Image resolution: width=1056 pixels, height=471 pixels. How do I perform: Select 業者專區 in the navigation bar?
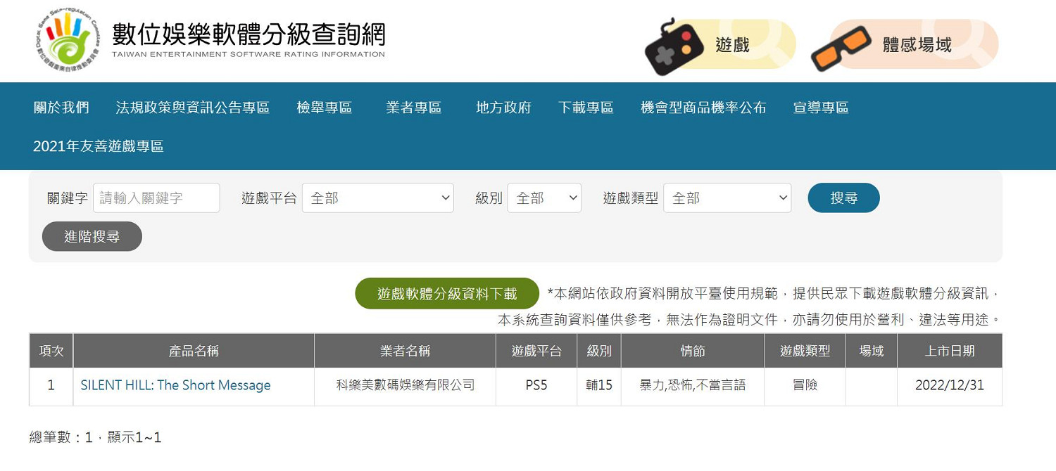pos(414,108)
